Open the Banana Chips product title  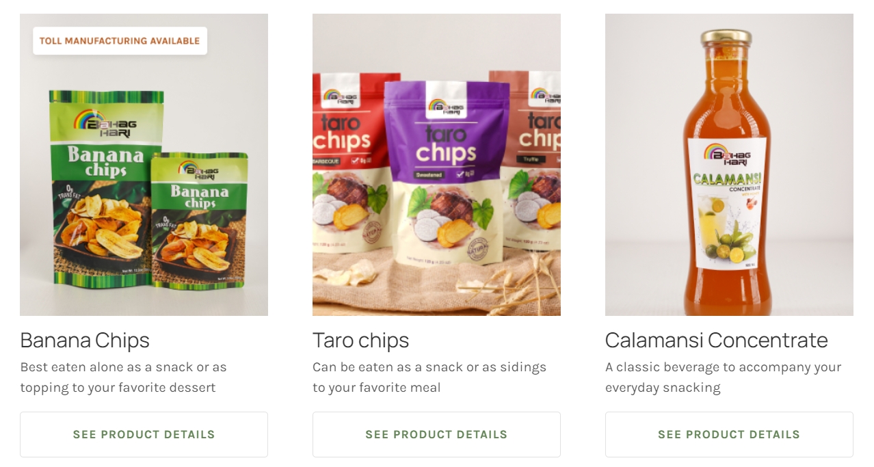tap(85, 340)
